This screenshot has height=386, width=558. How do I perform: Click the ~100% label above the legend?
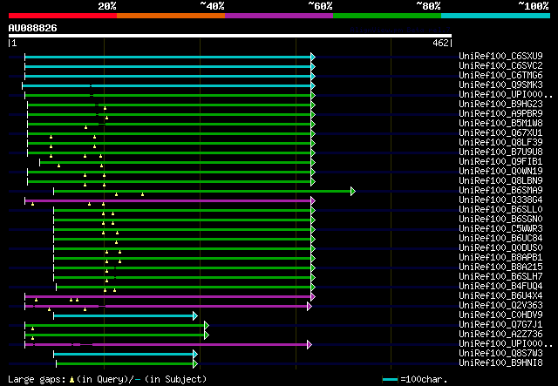(x=534, y=6)
